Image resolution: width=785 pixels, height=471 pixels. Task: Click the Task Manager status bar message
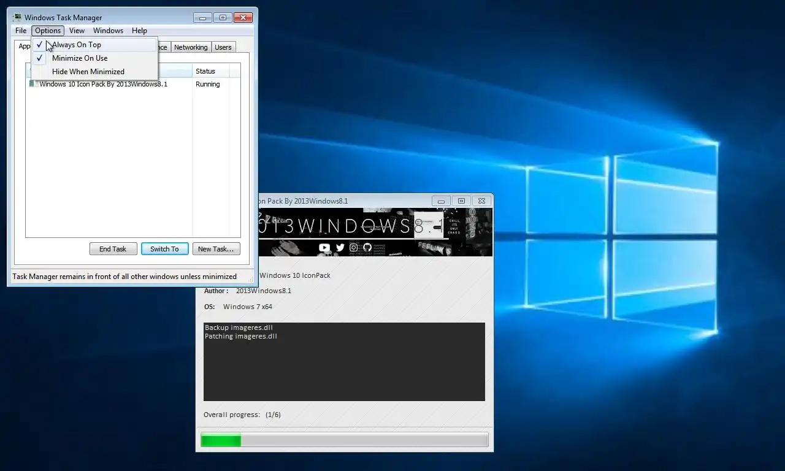coord(124,277)
